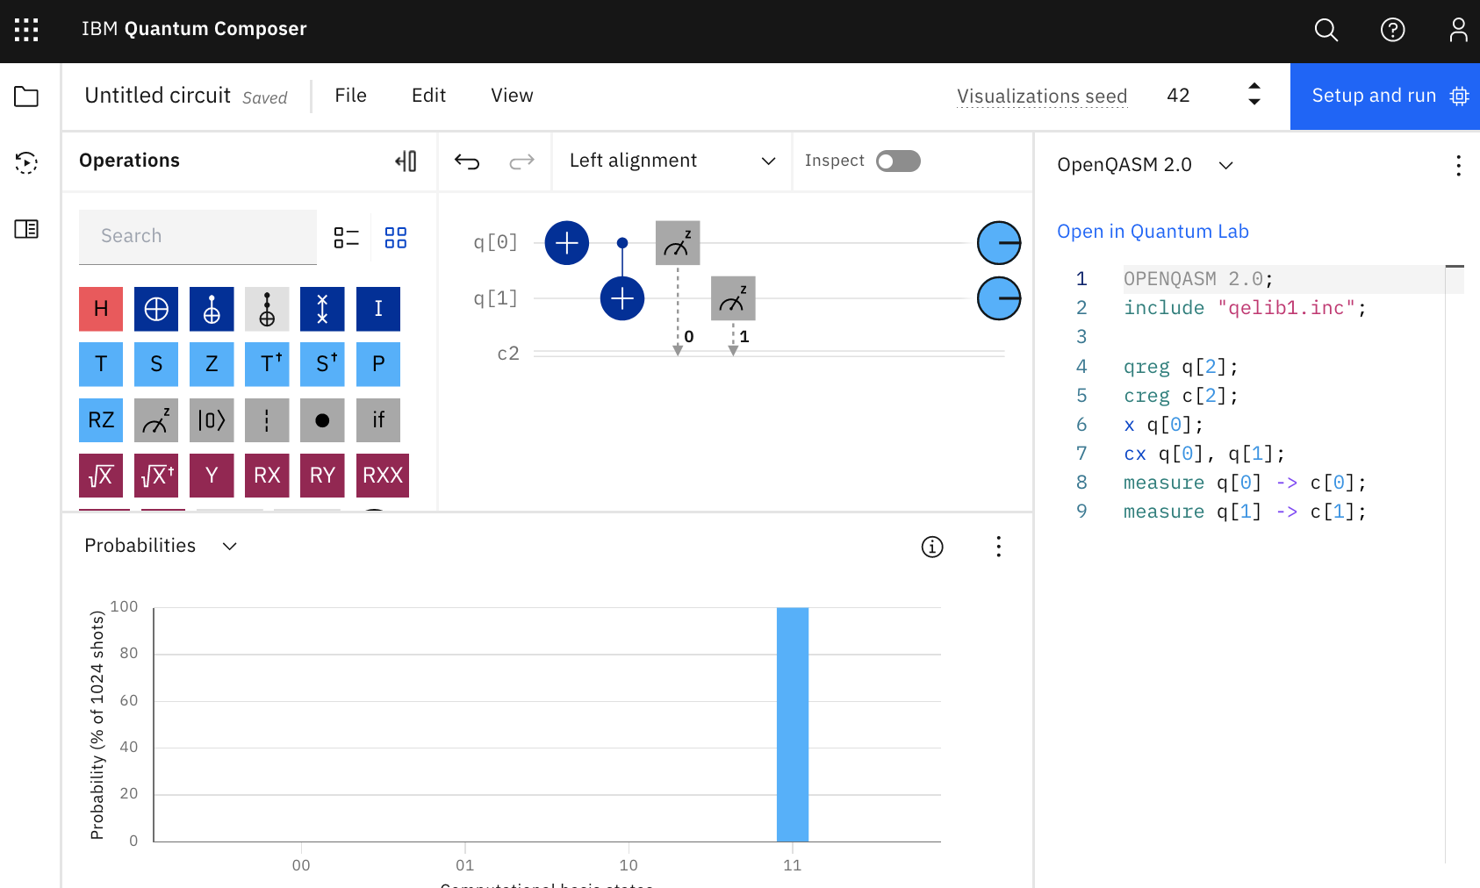Select the X gate on q[0] wire

click(x=567, y=243)
